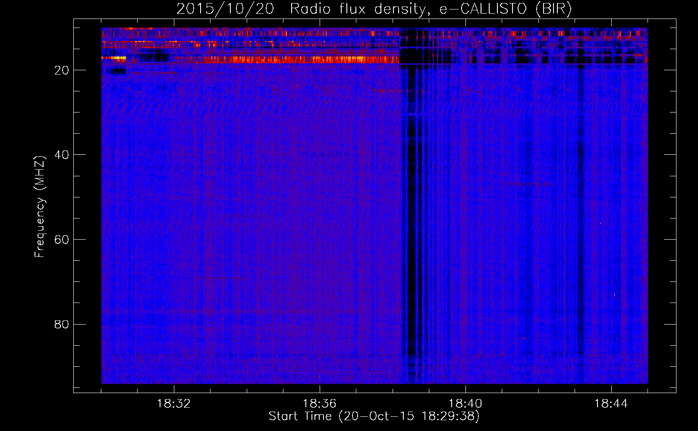Click the '20' frequency tick label
698x431 pixels.
(x=62, y=70)
